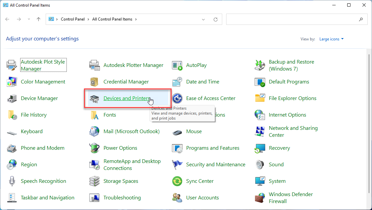Screen dimensions: 372x210
Task: Open the Troubleshooting link
Action: coord(122,198)
